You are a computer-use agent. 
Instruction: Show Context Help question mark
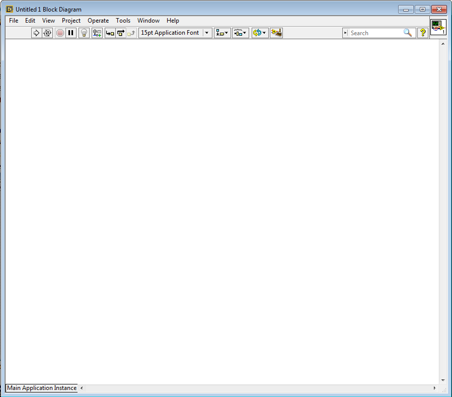[x=423, y=33]
